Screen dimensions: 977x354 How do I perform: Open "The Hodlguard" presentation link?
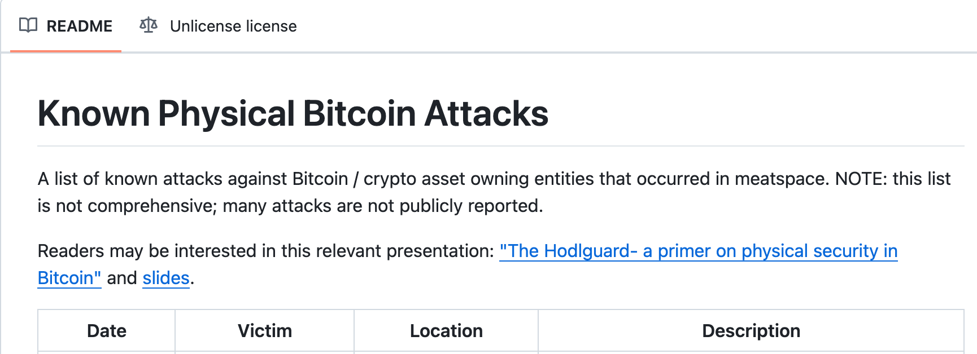pos(698,251)
